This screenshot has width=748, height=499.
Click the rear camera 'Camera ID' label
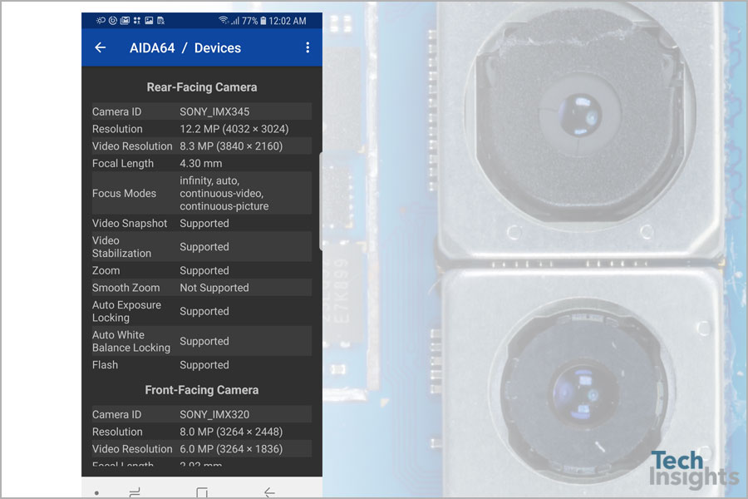[x=117, y=111]
